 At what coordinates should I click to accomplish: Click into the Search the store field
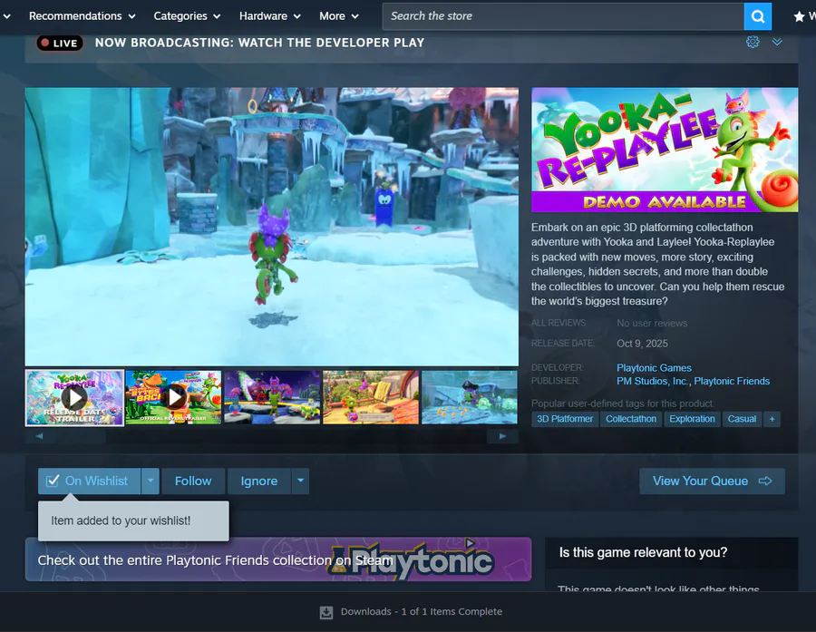point(564,16)
